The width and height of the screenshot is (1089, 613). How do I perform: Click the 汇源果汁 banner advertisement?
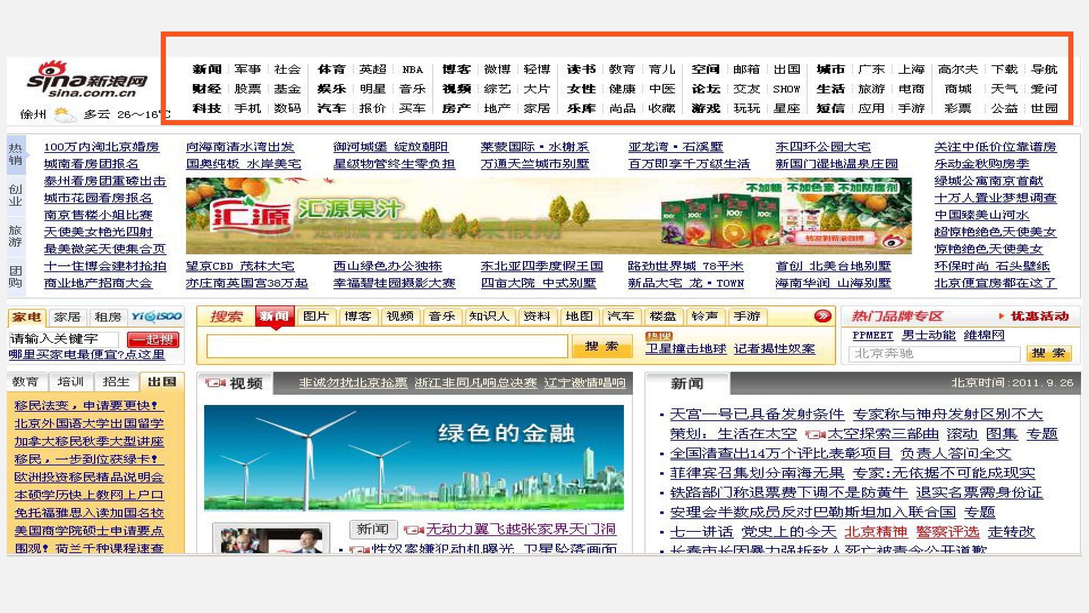tap(548, 216)
